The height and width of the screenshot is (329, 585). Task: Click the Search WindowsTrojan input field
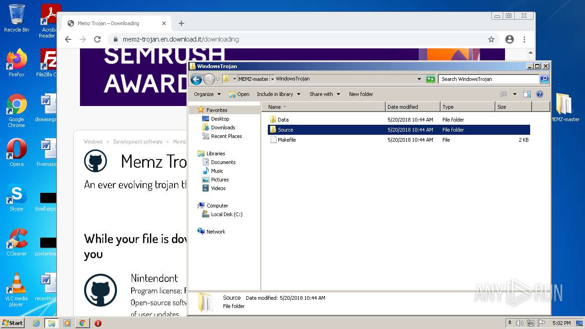489,79
